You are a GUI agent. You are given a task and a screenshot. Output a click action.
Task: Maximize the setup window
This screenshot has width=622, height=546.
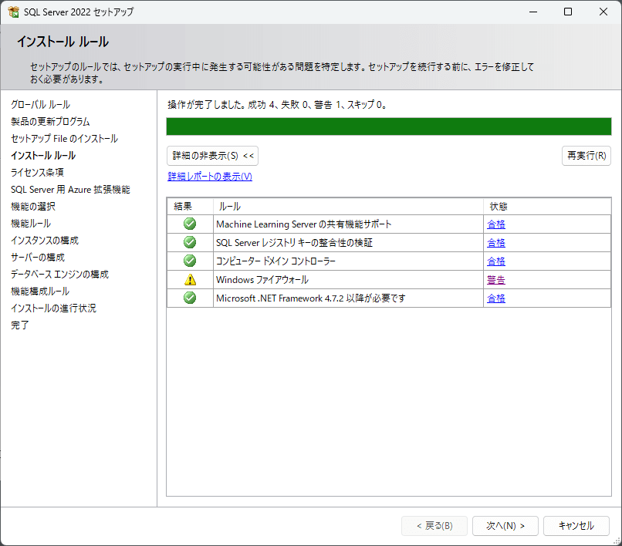pos(568,12)
